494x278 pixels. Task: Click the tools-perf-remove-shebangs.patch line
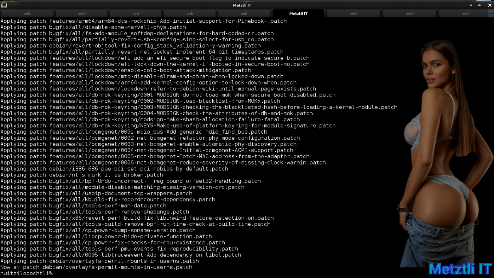(x=95, y=212)
